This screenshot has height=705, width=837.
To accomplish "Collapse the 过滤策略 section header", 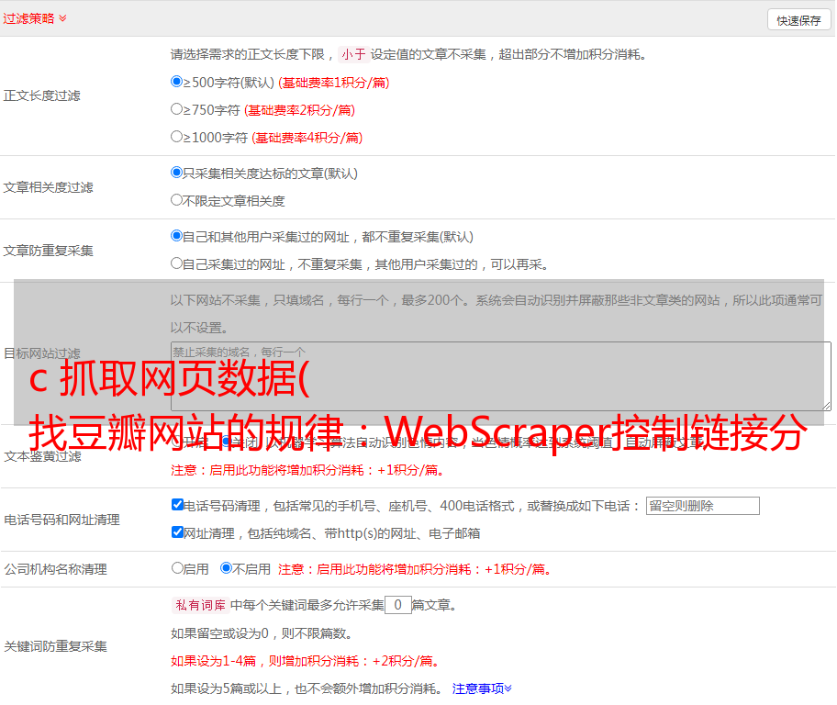I will (x=35, y=18).
